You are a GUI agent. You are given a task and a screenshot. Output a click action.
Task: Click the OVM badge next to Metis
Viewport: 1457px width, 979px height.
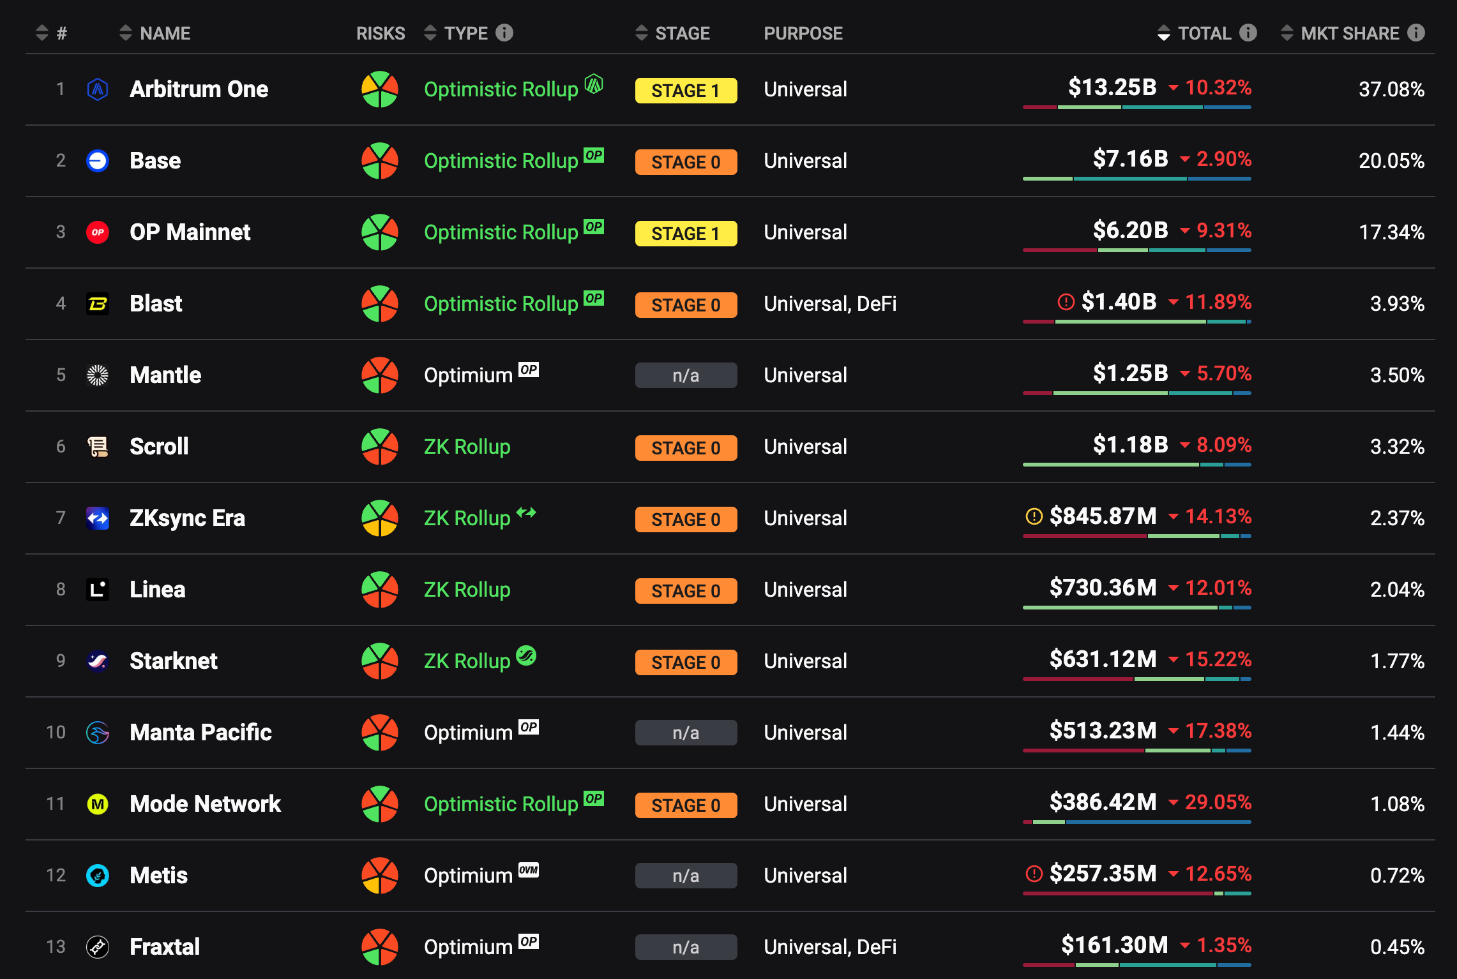(529, 870)
